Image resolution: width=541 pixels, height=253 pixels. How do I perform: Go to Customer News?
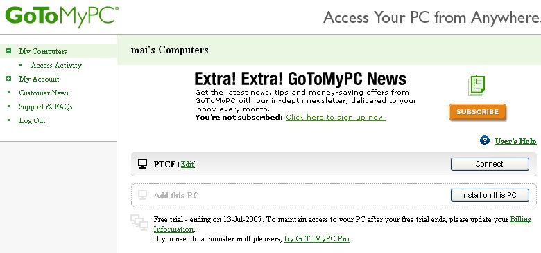(44, 93)
